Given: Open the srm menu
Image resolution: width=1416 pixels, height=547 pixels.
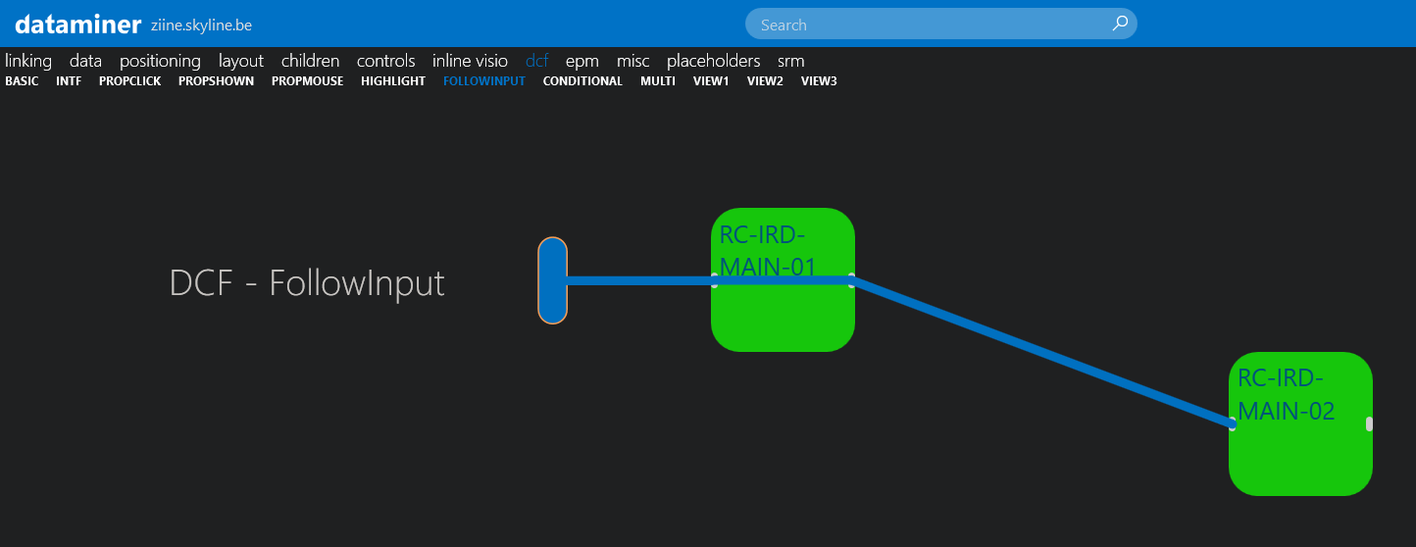Looking at the screenshot, I should pos(790,61).
